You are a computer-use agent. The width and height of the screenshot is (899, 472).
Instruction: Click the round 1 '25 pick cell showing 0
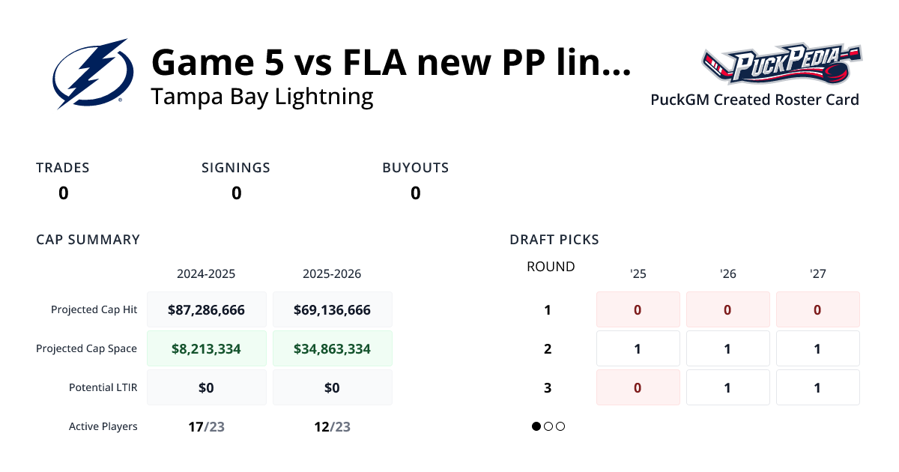pos(638,309)
